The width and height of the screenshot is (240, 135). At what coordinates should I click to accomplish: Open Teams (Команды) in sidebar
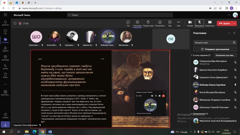(x=5, y=40)
